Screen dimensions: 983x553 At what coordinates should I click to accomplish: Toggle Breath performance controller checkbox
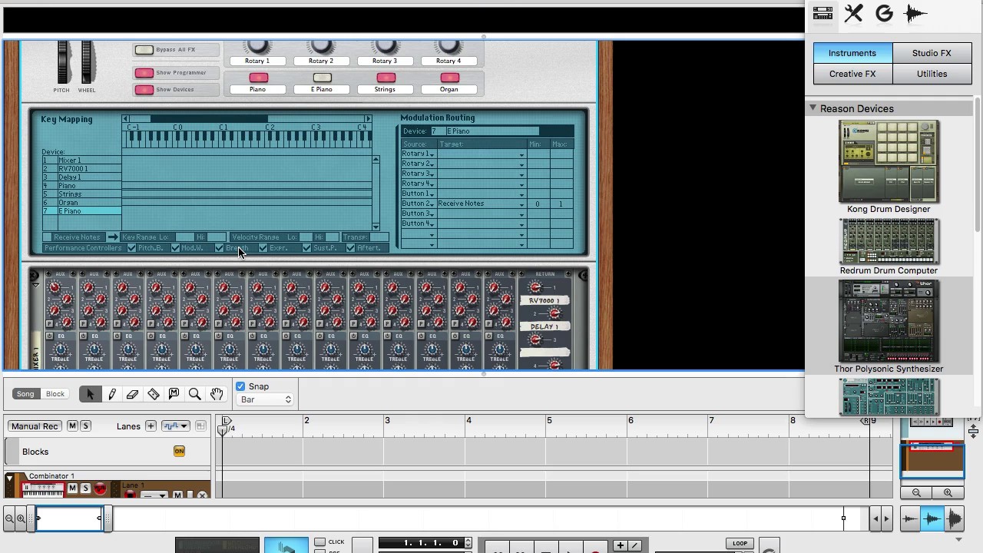(x=219, y=248)
